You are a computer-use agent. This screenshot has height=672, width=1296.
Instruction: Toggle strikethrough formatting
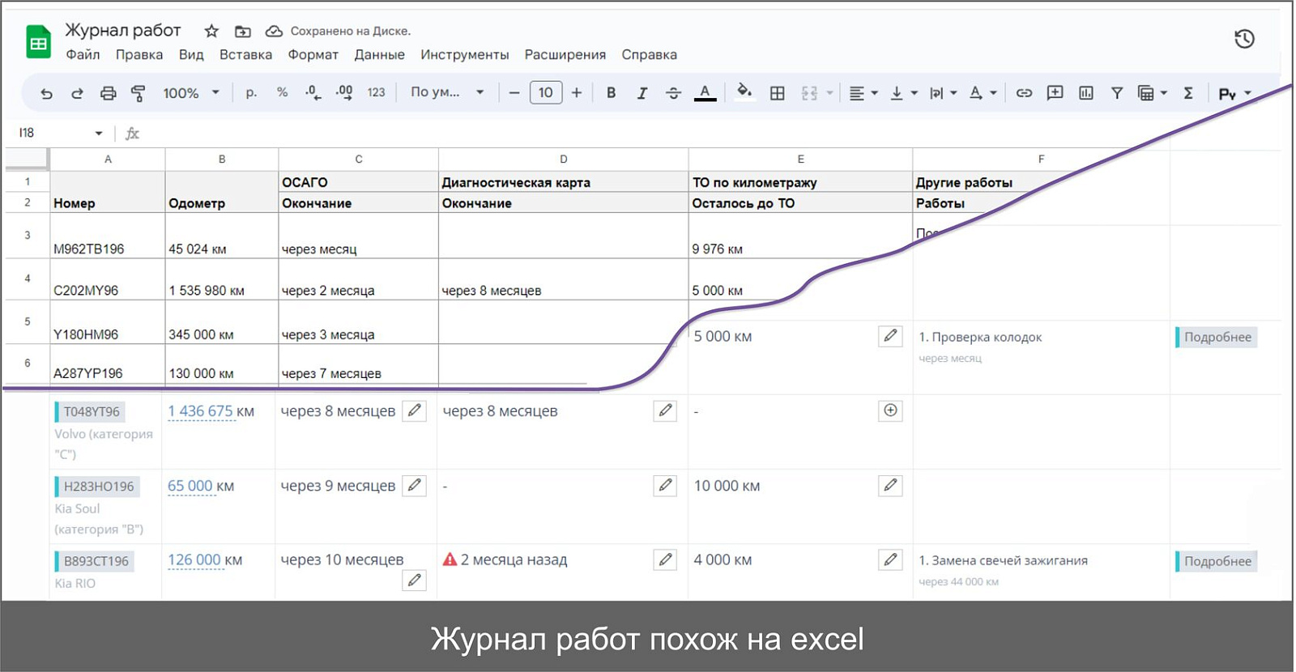(673, 92)
